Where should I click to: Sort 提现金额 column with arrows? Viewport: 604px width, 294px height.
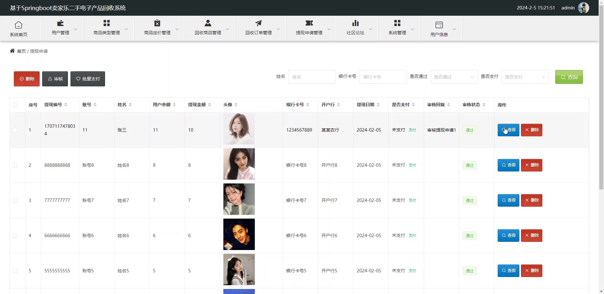210,105
